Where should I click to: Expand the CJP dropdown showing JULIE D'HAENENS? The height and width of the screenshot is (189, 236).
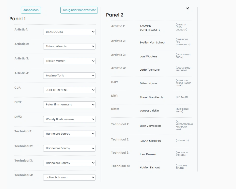coord(69,90)
